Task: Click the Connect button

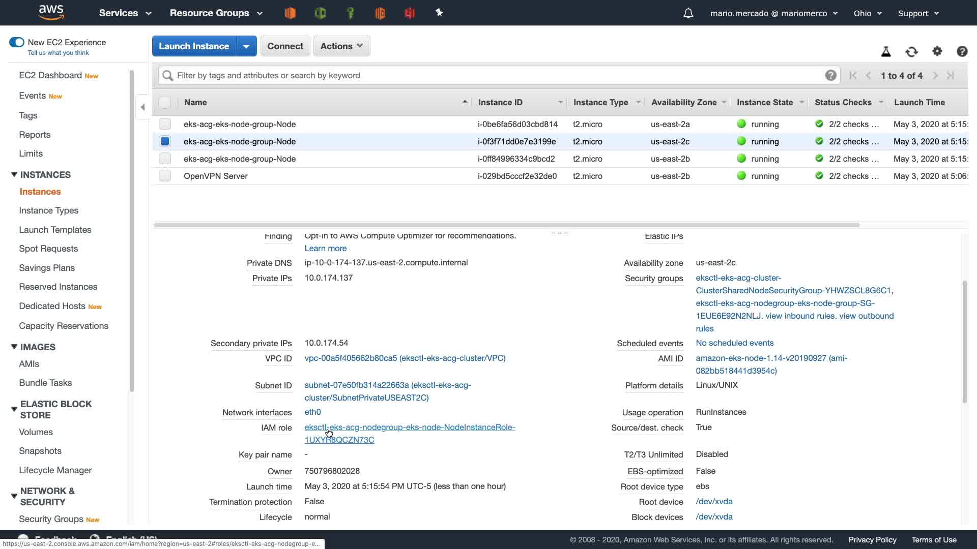Action: [285, 46]
